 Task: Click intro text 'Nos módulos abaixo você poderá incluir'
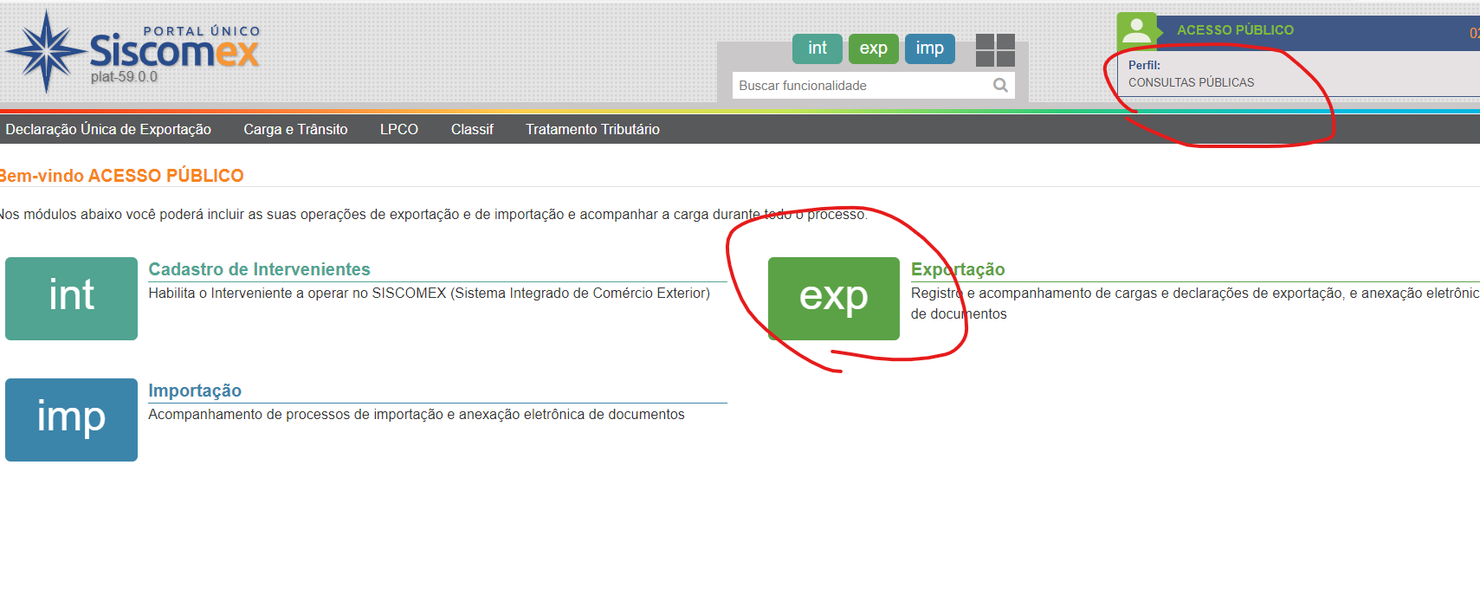coord(433,214)
